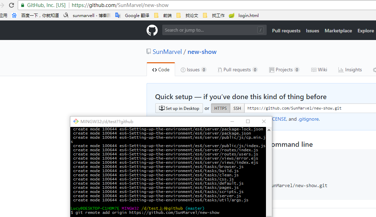376x217 pixels.
Task: Open Pull requests in GitHub header
Action: (286, 31)
